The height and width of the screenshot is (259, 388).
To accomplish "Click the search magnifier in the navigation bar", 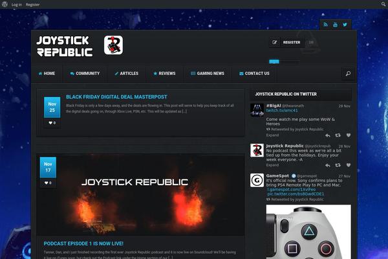I will (x=348, y=74).
